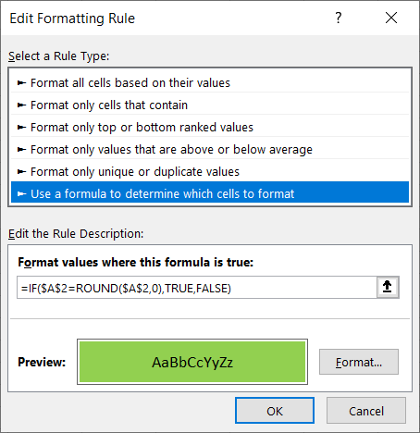Click 'Format values where this formula is true:' label
The image size is (420, 433).
pos(136,262)
